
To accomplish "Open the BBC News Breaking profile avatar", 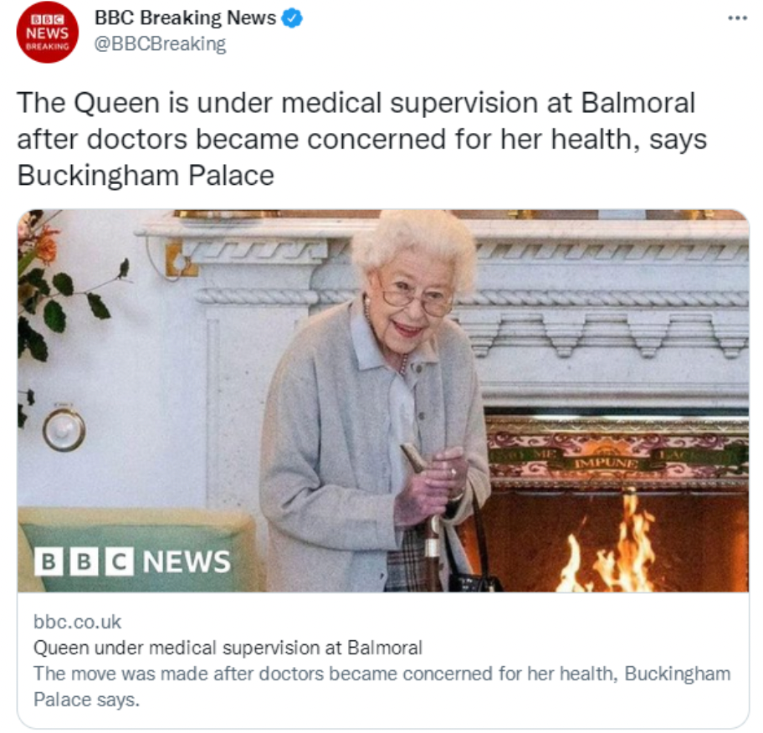I will coord(47,32).
